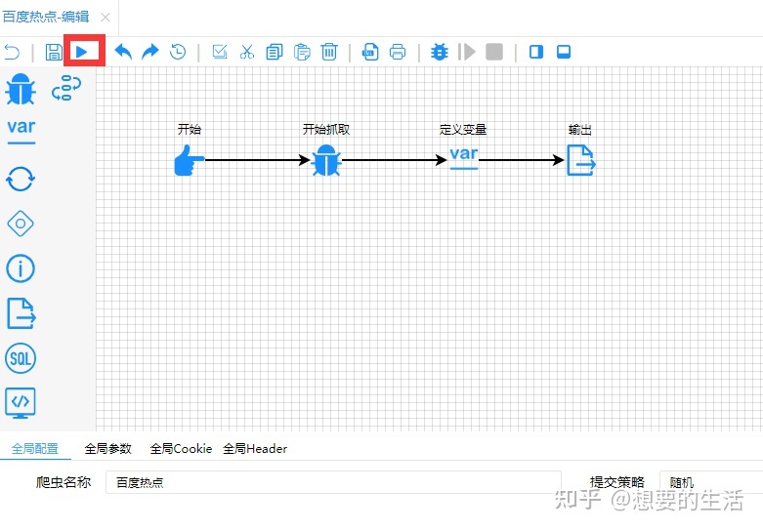
Task: Select the sub-process flow node in palette
Action: point(66,88)
